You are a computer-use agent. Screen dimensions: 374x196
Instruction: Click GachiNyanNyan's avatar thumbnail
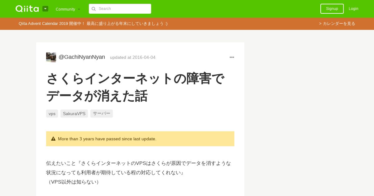(51, 57)
